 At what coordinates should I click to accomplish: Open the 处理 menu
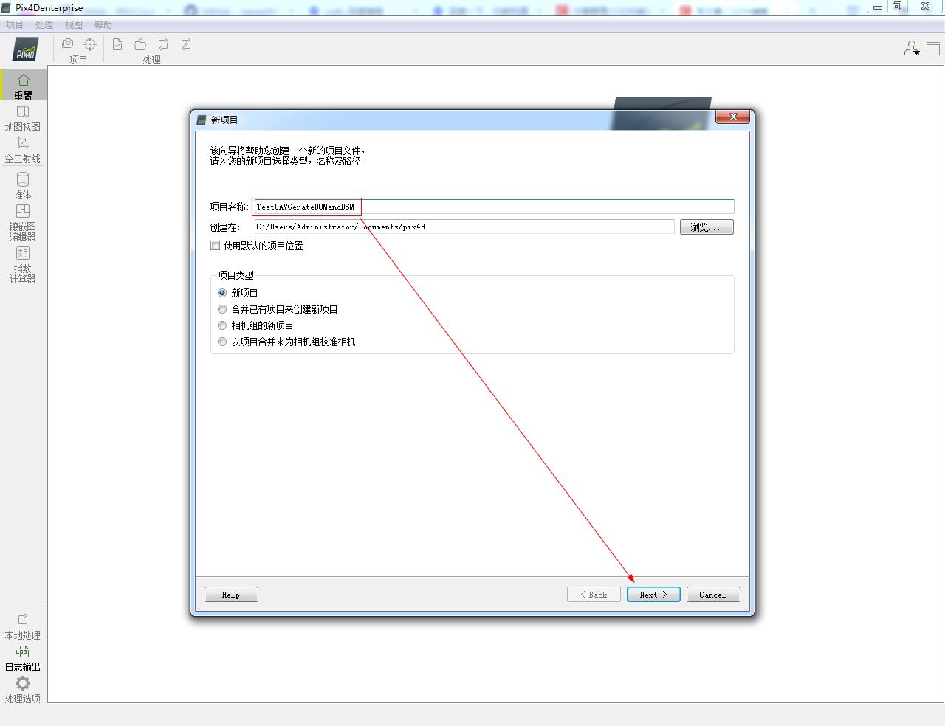click(x=44, y=24)
